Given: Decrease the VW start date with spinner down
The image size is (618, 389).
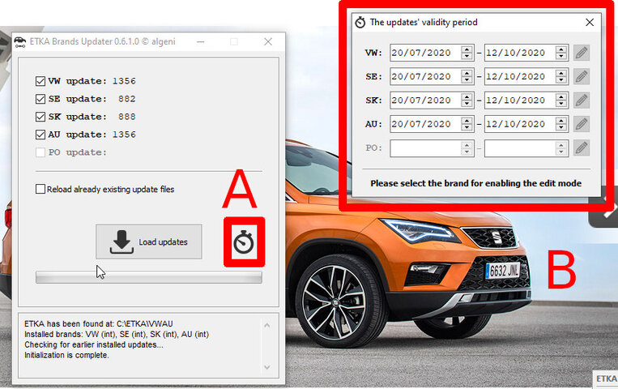Looking at the screenshot, I should point(467,56).
